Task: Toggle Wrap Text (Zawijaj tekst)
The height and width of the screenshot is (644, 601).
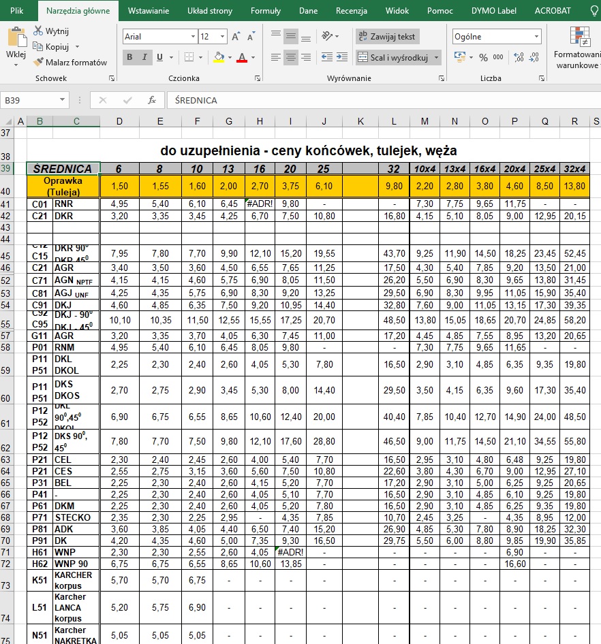Action: click(387, 37)
